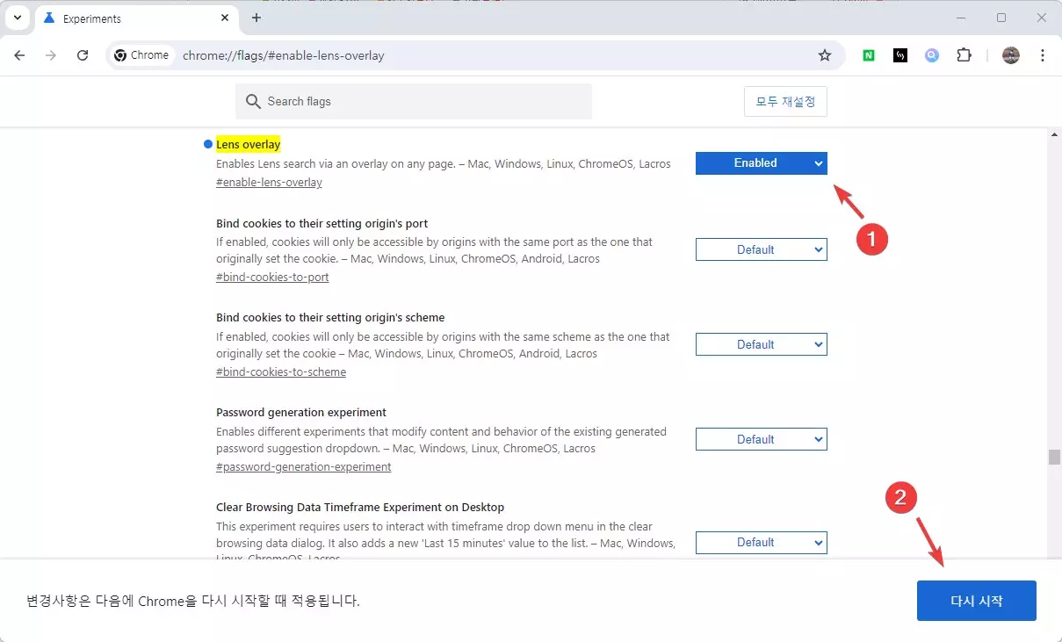Reload the Experiments page
The width and height of the screenshot is (1062, 642).
point(83,54)
